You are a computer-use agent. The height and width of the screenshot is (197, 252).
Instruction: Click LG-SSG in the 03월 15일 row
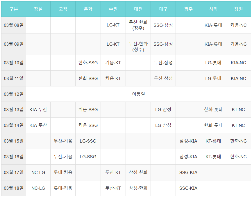(x=88, y=141)
